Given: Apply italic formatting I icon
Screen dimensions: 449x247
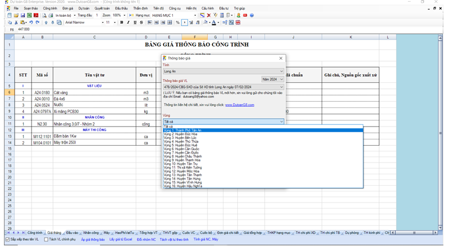Looking at the screenshot, I should tap(128, 23).
